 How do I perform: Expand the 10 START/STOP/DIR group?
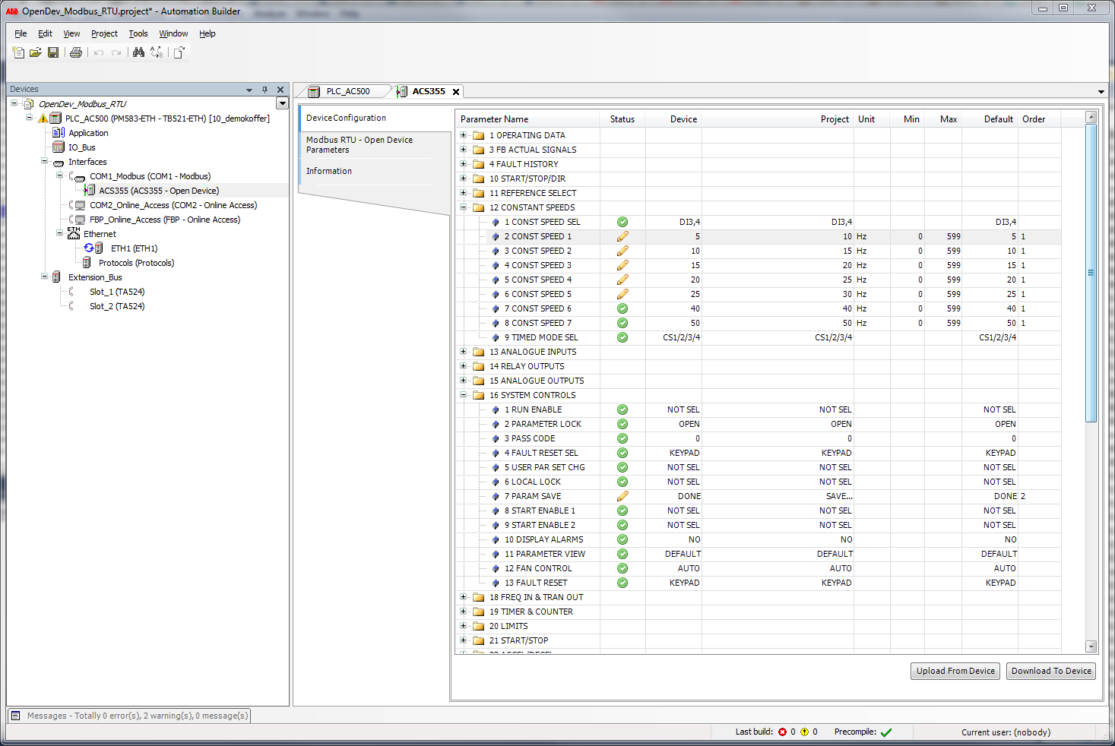coord(464,179)
